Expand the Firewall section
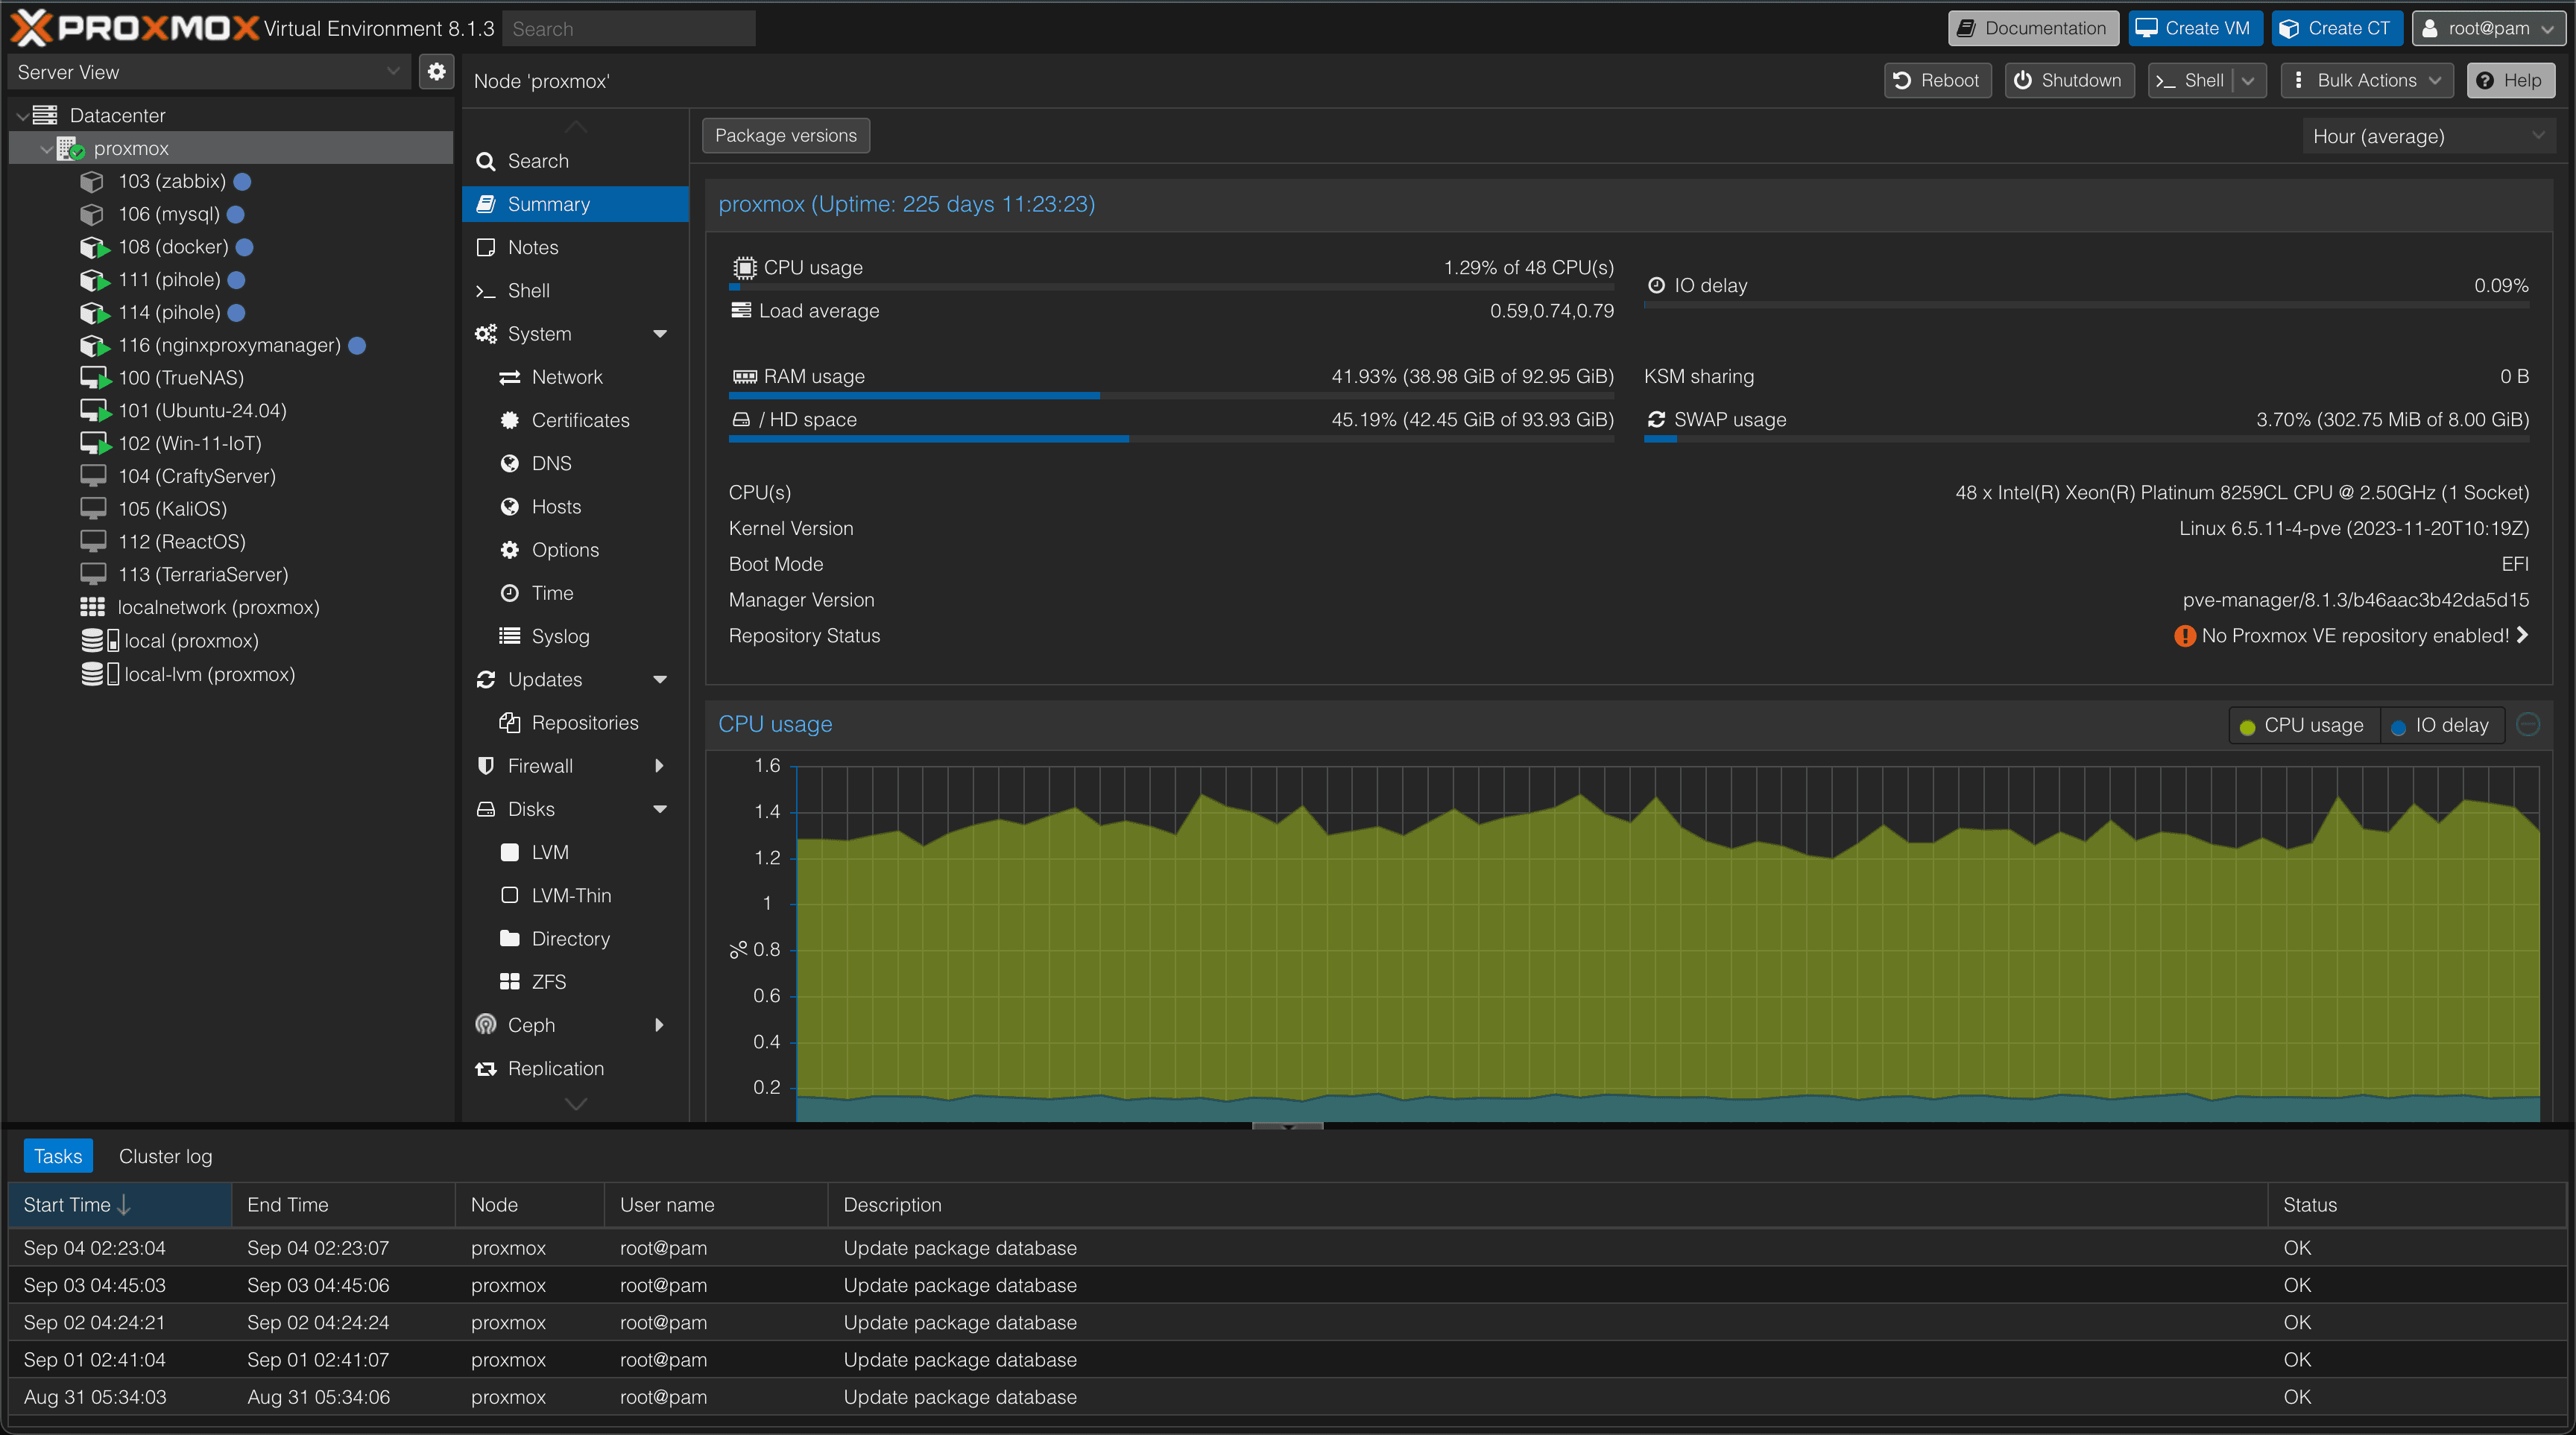 coord(659,765)
